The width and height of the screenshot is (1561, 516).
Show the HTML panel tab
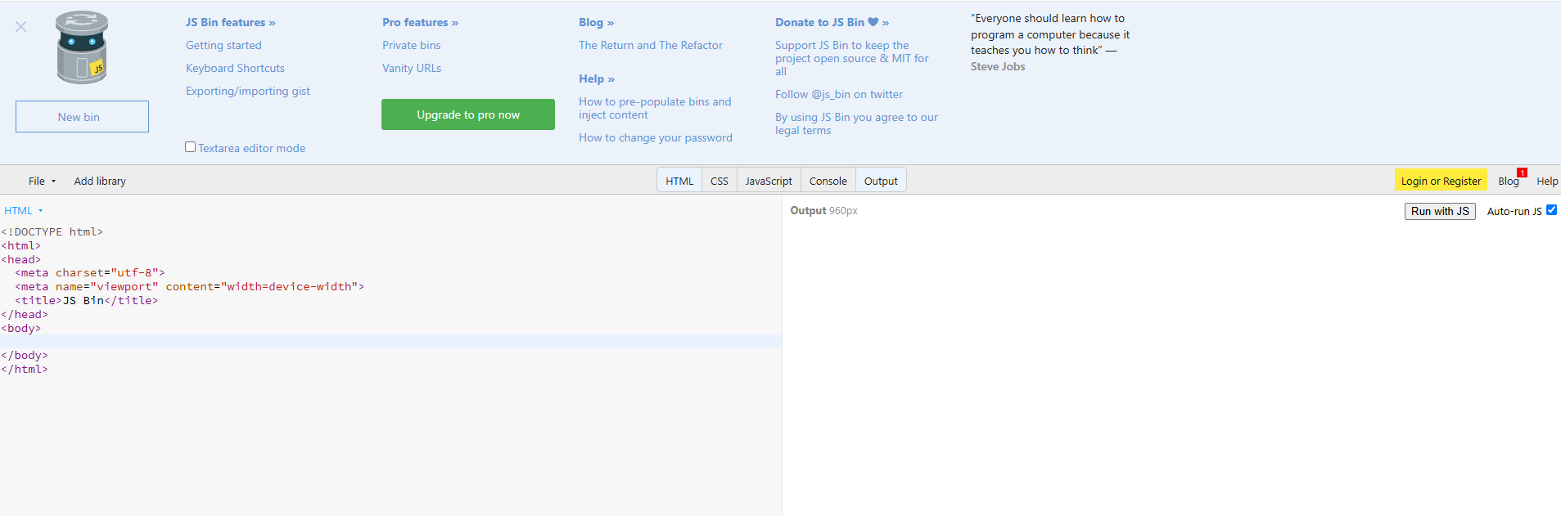click(x=679, y=181)
